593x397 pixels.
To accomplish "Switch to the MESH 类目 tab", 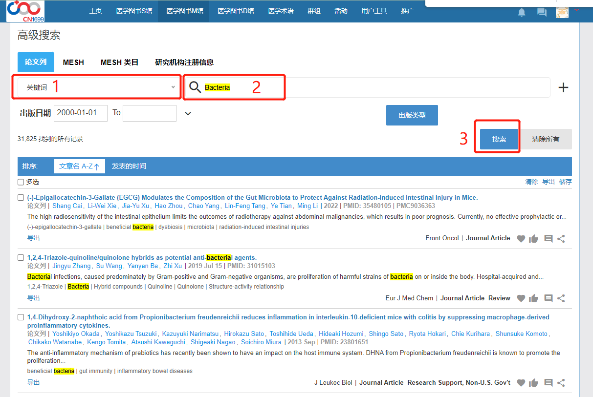I will click(119, 63).
